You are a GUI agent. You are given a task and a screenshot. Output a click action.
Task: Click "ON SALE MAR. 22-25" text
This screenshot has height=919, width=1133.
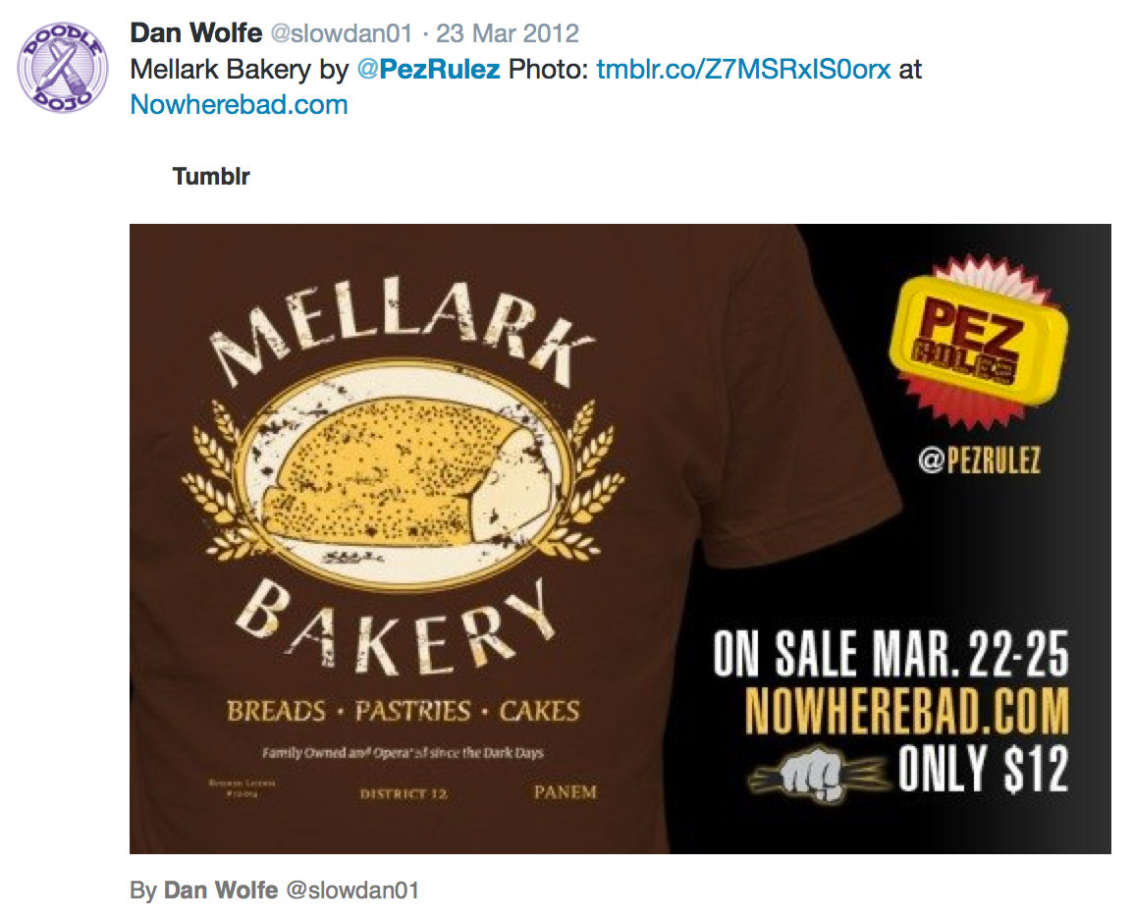[890, 653]
